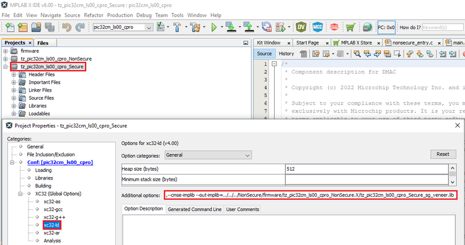
Task: Switch to the Generated Command Line tab
Action: (195, 210)
